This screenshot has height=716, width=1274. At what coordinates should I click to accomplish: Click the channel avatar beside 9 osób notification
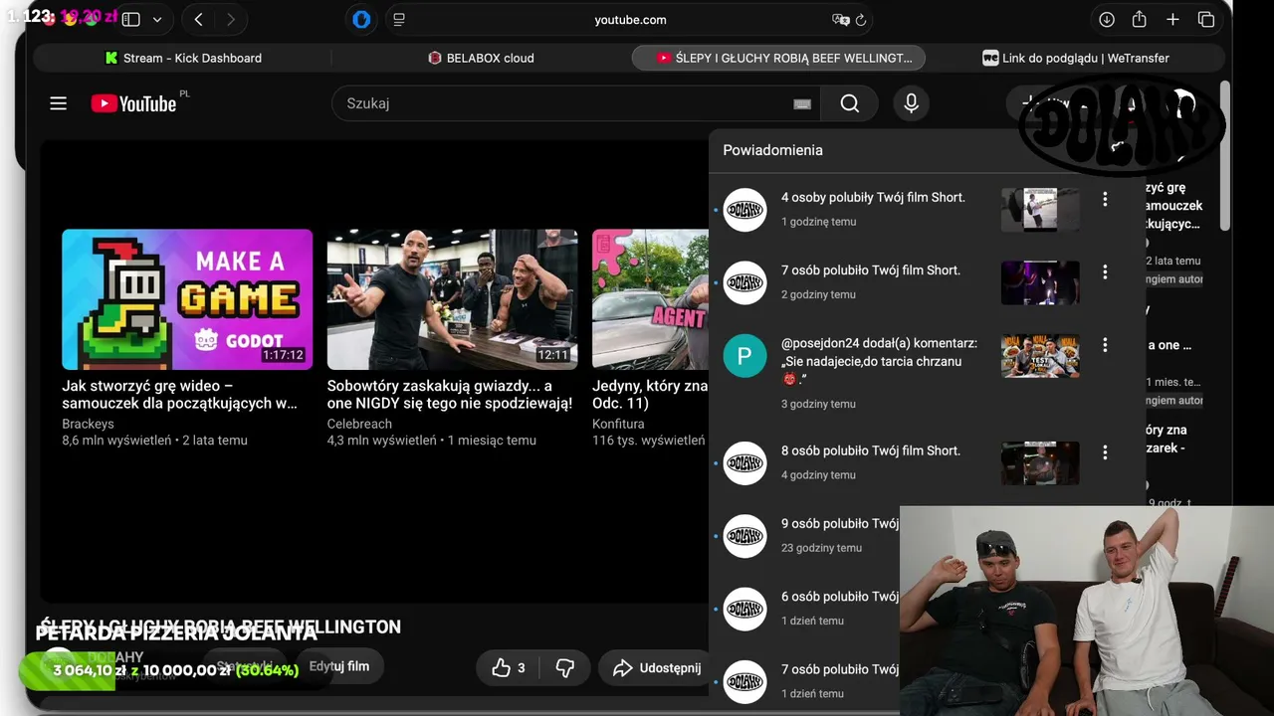744,536
